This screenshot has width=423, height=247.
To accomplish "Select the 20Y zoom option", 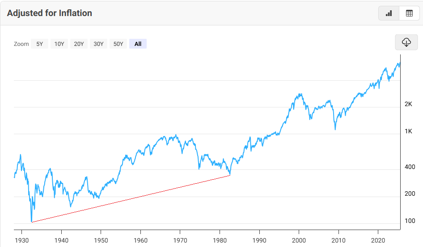I will (79, 44).
